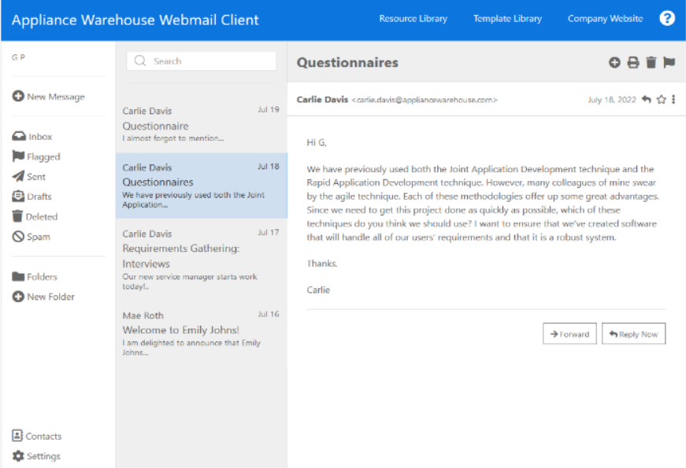Select the Sent label
The width and height of the screenshot is (686, 468).
pyautogui.click(x=36, y=176)
